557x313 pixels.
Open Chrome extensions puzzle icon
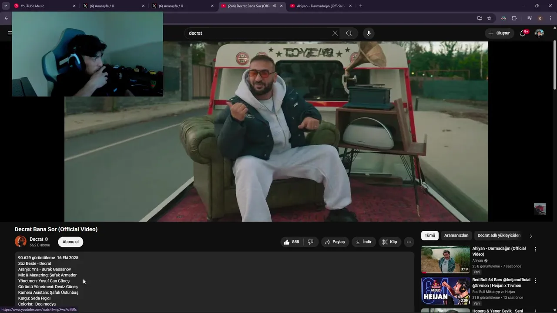[x=514, y=18]
